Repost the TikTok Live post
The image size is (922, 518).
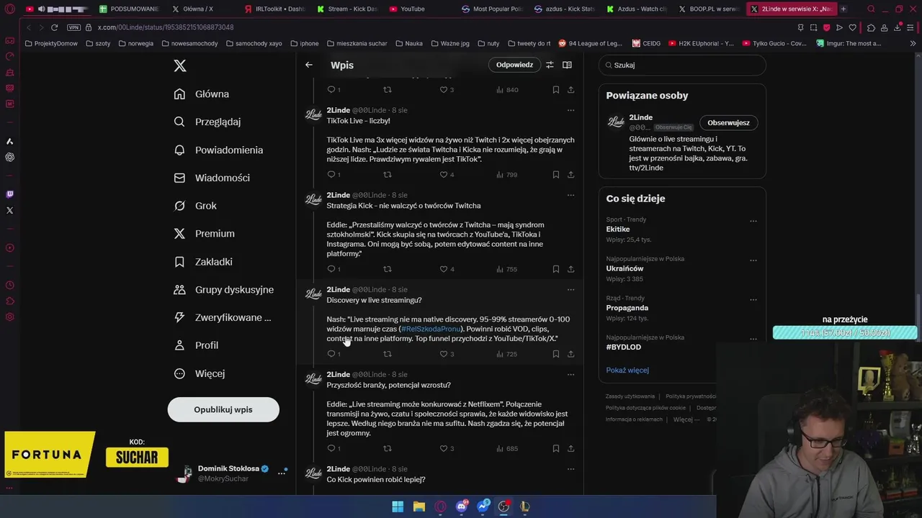pyautogui.click(x=387, y=175)
